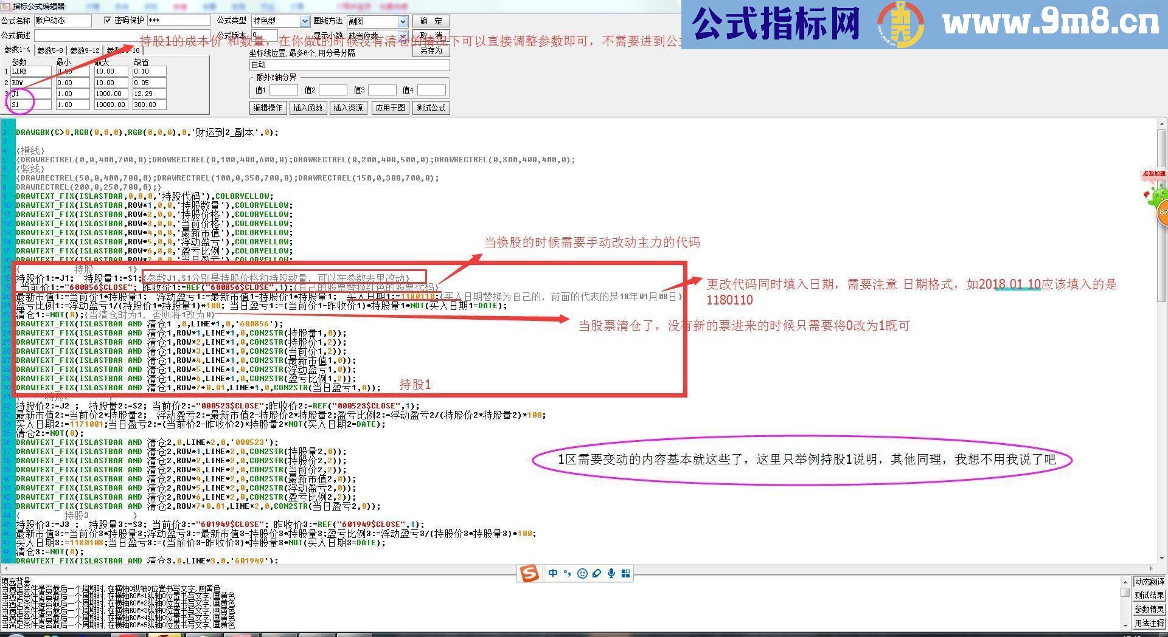
Task: Click the J1 maximum value 1000.00
Action: pos(111,94)
